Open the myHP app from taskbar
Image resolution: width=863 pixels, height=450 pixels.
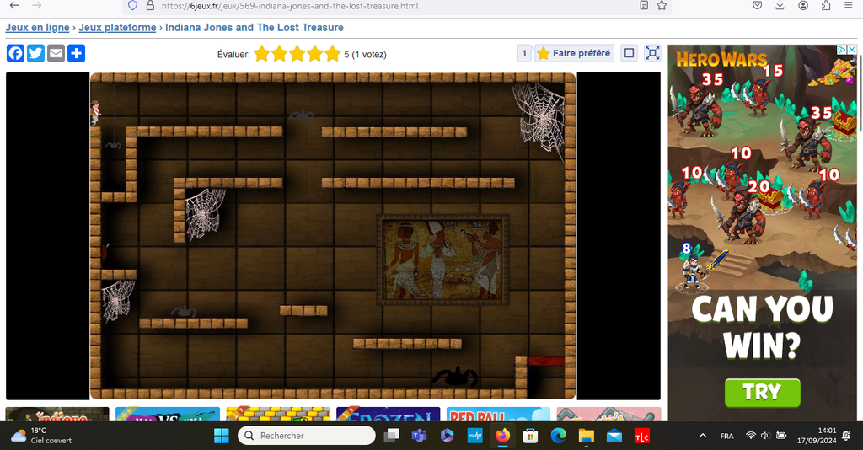[x=474, y=436]
